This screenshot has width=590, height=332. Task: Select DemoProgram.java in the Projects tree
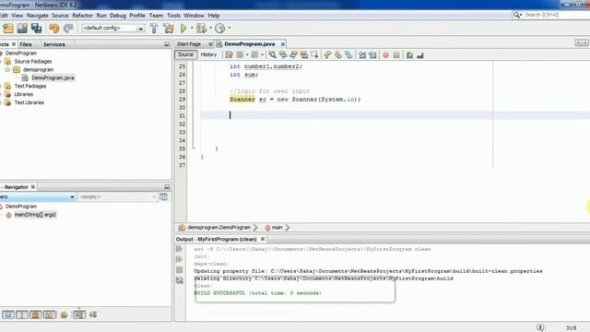(x=53, y=77)
